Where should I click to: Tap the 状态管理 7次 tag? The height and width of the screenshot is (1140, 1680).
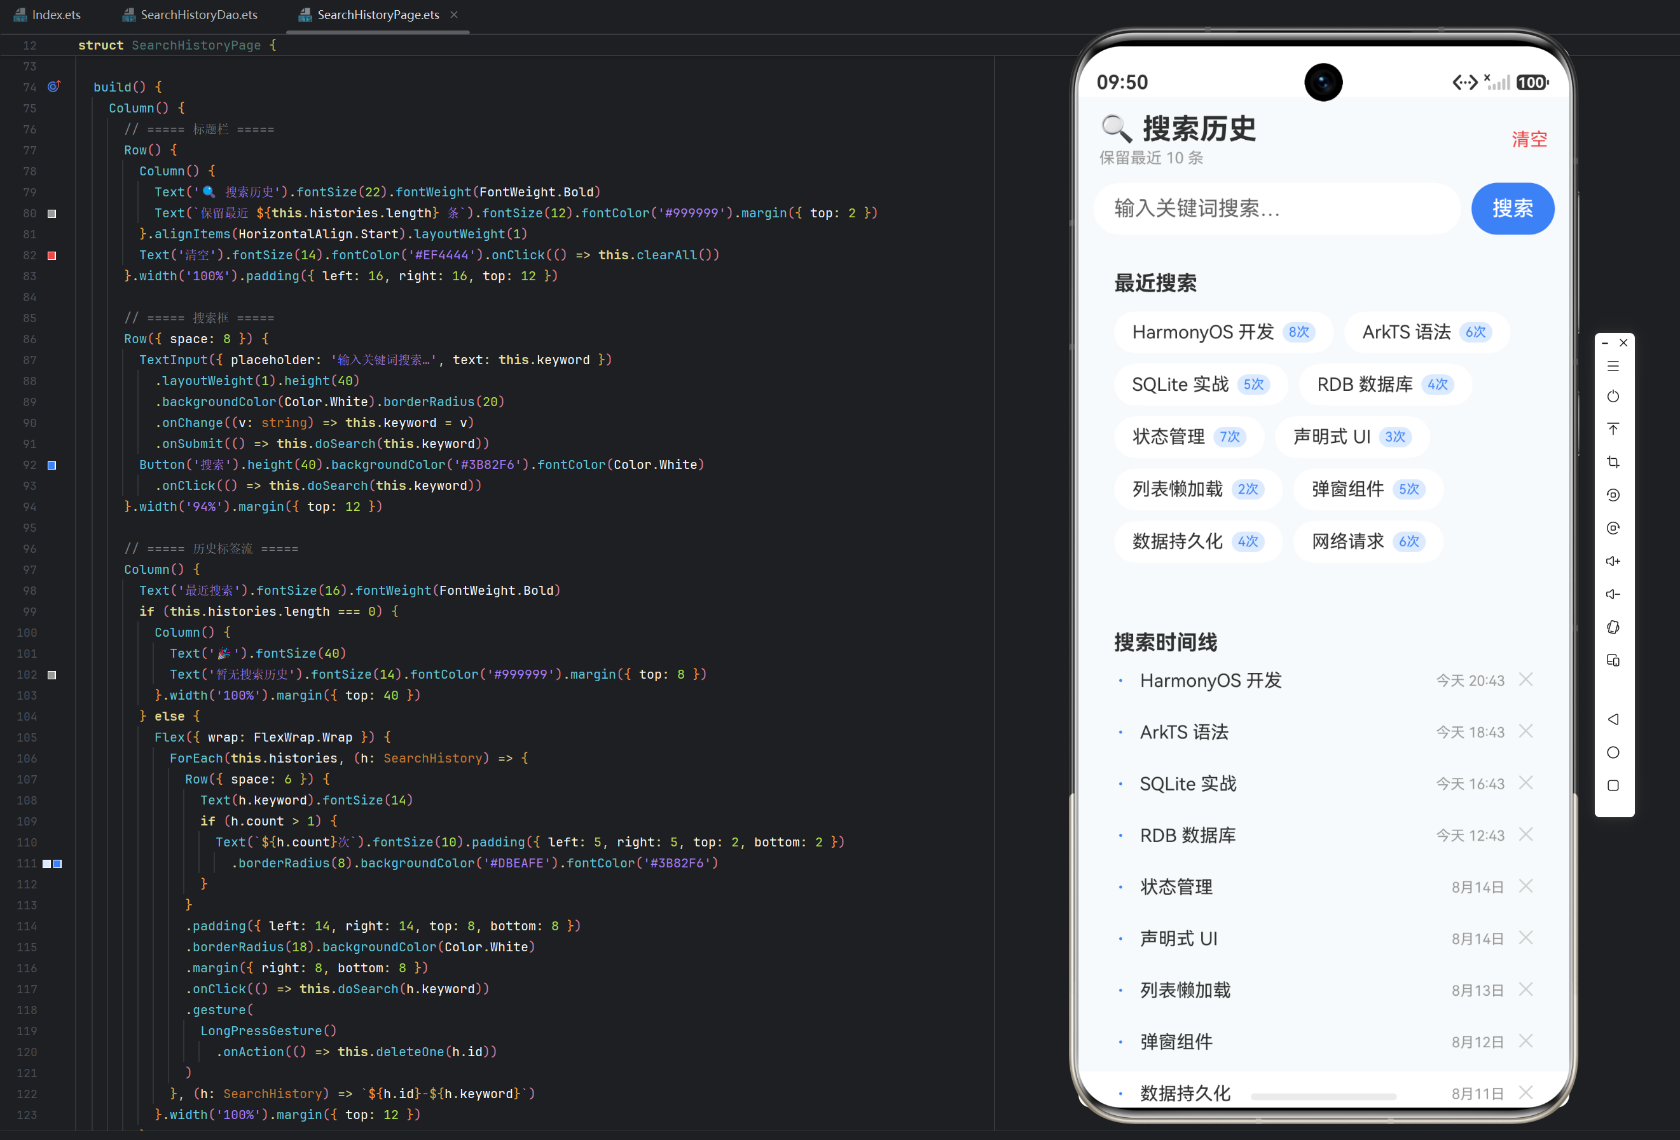pyautogui.click(x=1188, y=437)
